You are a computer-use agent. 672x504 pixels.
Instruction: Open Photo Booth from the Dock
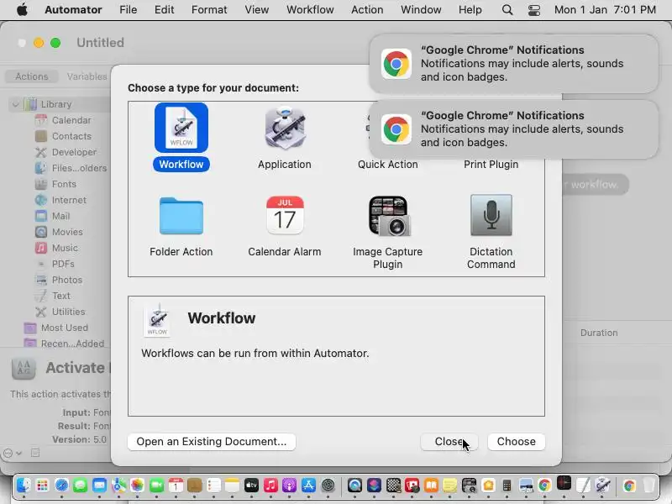pyautogui.click(x=412, y=486)
